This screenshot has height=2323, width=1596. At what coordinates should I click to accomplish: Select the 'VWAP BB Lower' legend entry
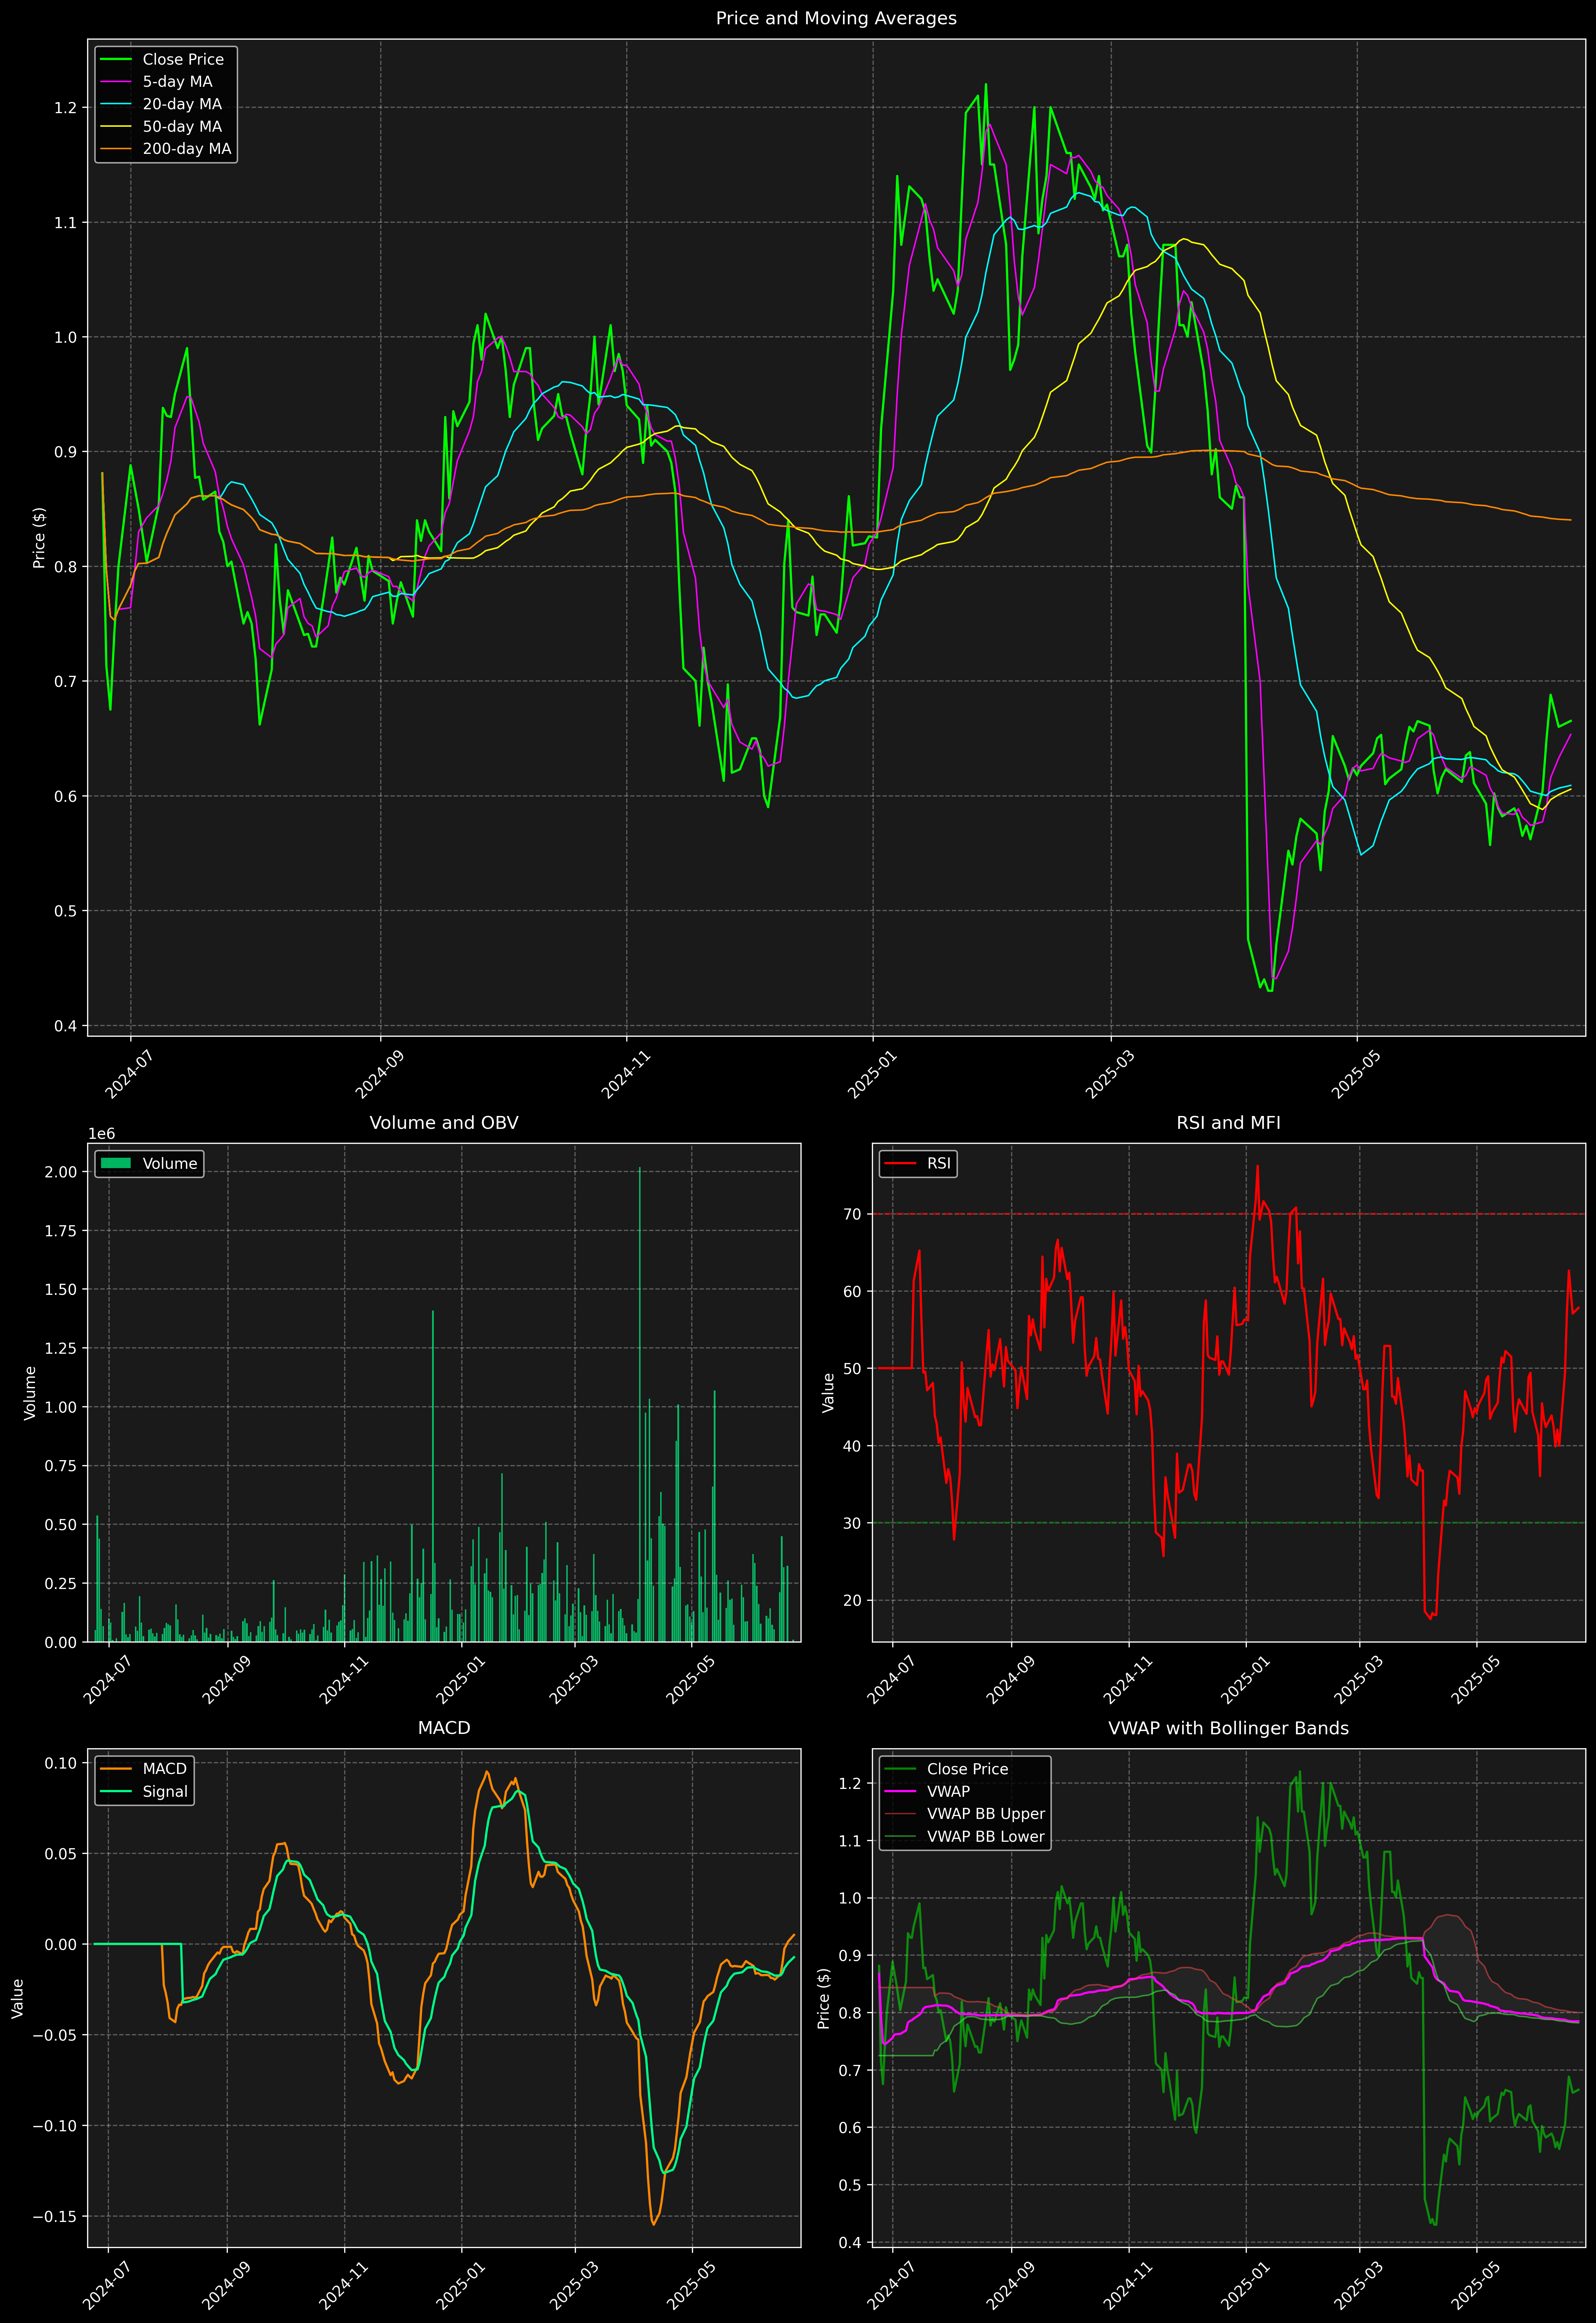pos(986,1836)
